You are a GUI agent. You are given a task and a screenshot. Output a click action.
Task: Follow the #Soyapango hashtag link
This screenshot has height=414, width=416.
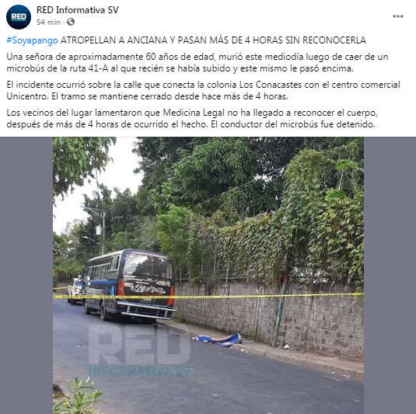[32, 40]
